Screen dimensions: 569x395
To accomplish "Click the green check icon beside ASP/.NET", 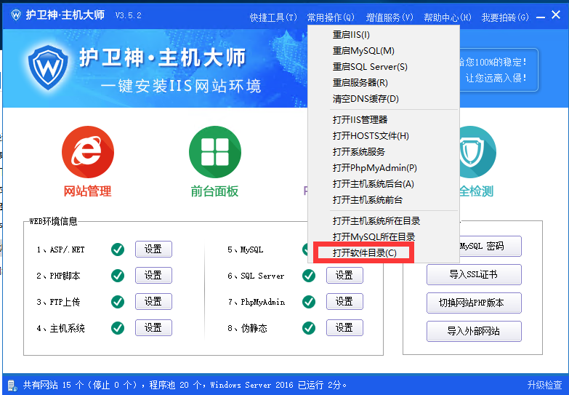I will (117, 250).
